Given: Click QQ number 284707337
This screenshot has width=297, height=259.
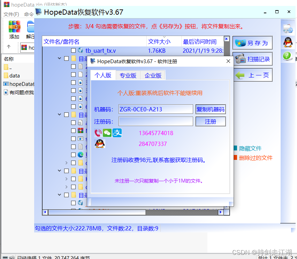Looking at the screenshot, I should 153,144.
